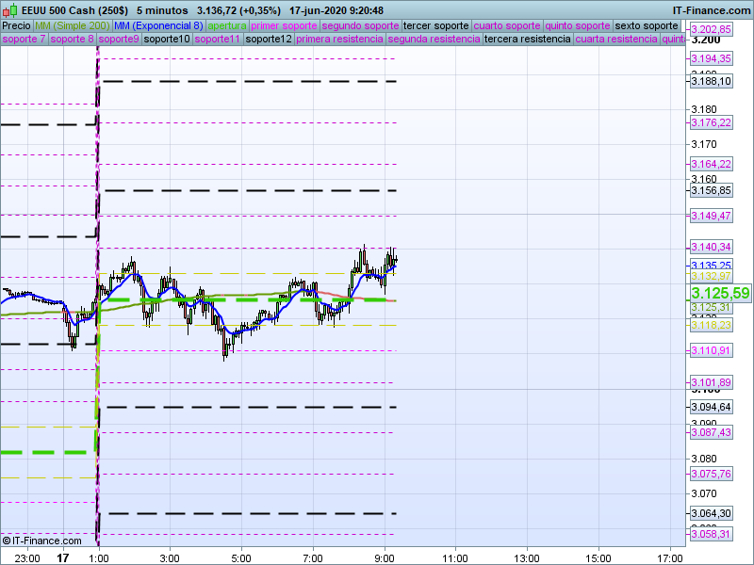Click the yellow 3.118,23 price tag
This screenshot has width=754, height=565.
pyautogui.click(x=711, y=325)
